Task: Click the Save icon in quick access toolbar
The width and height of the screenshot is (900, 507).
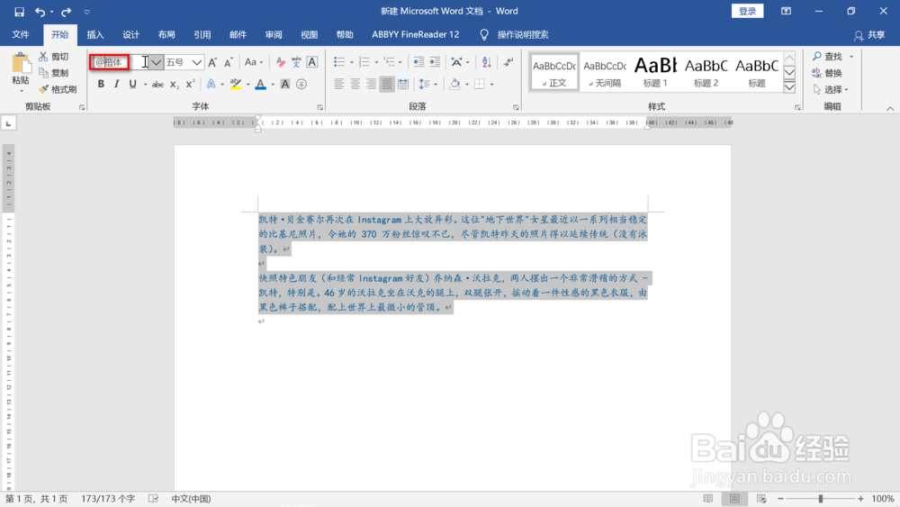Action: tap(19, 12)
